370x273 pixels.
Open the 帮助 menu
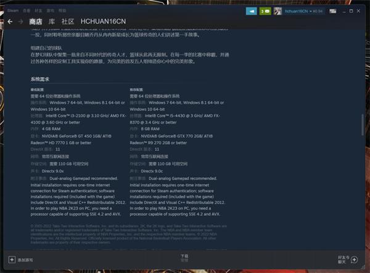(x=62, y=10)
